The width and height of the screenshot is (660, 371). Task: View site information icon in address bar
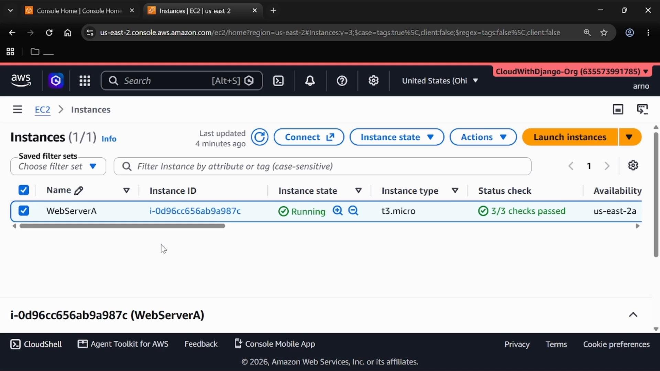(x=90, y=33)
